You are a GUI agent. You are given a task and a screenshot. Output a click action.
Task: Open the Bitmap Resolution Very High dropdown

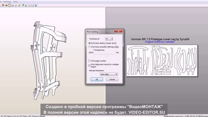[x=109, y=74]
